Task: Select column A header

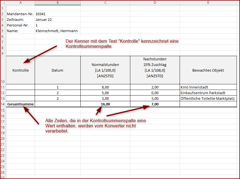Action: [x=20, y=3]
